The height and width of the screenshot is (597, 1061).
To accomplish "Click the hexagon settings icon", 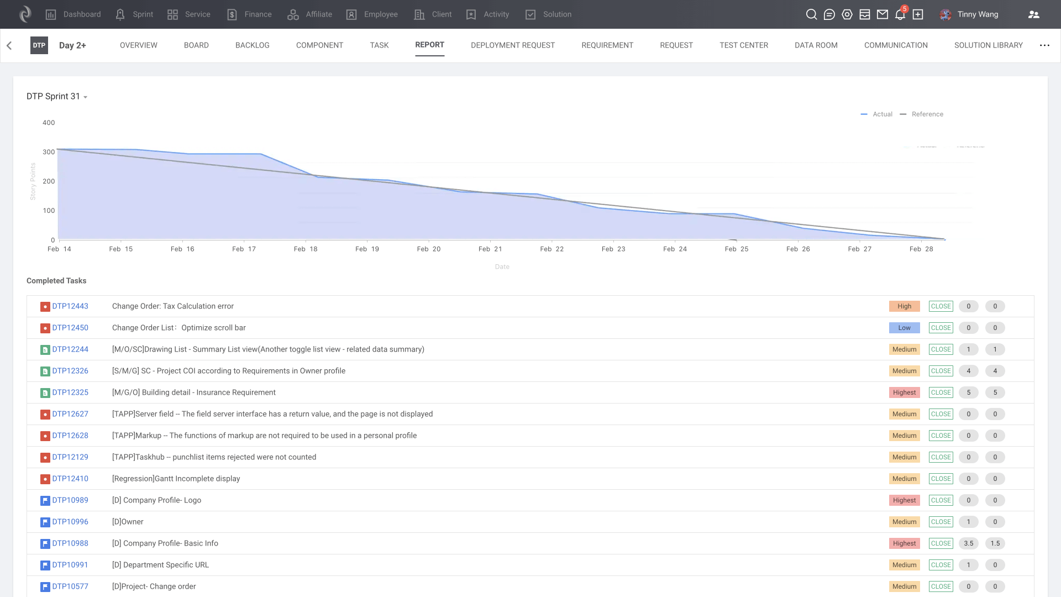I will pyautogui.click(x=847, y=14).
